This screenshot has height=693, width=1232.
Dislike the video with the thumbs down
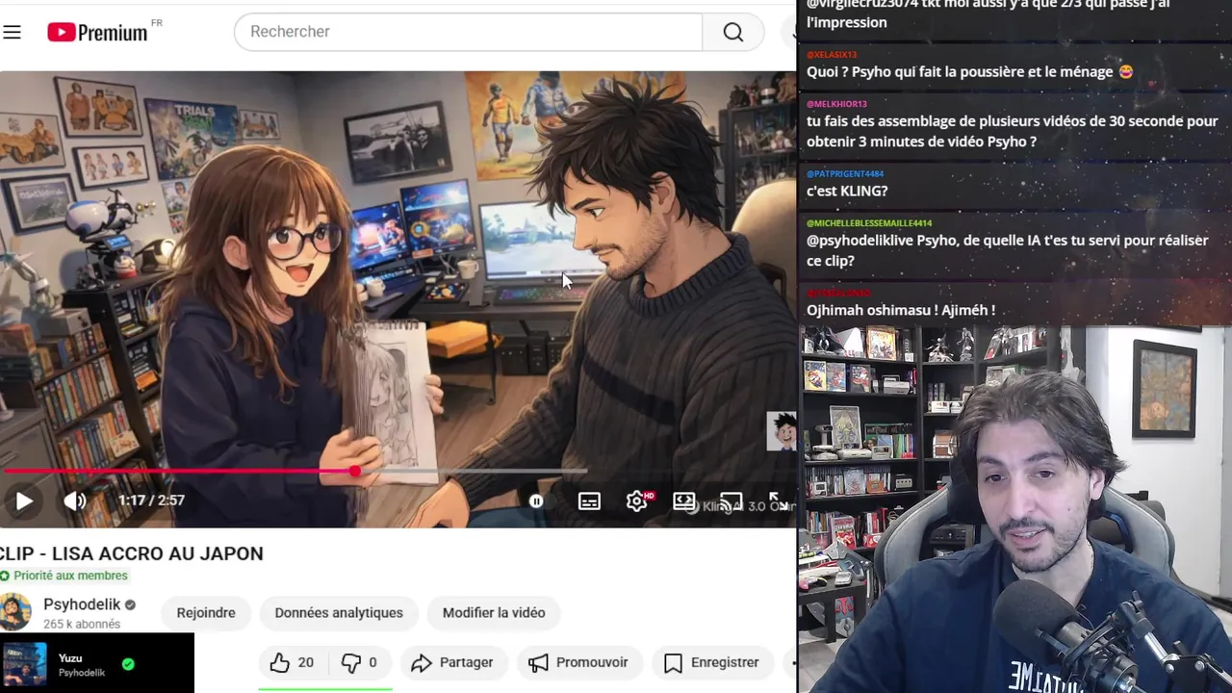click(x=359, y=662)
